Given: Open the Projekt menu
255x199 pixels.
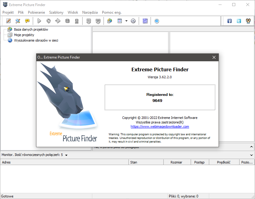Looking at the screenshot, I should pyautogui.click(x=8, y=12).
